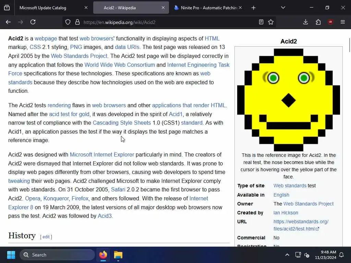Open 'Cascading Style Sheets' link

point(122,123)
